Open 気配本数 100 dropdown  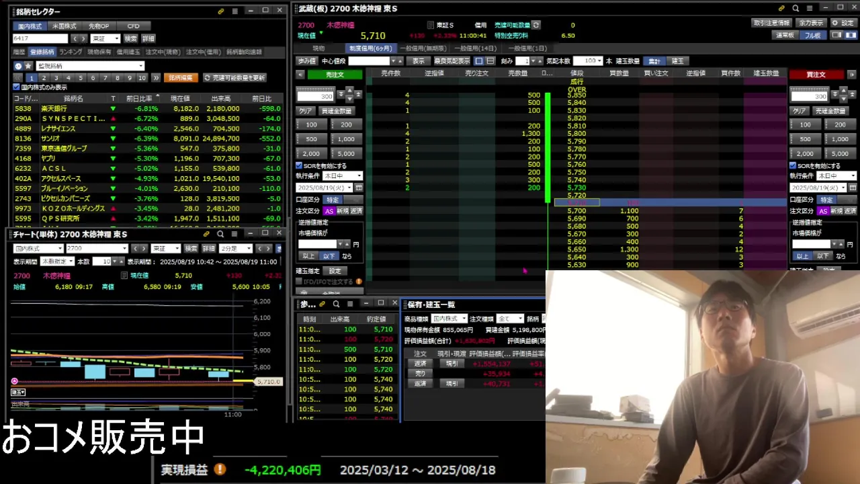587,61
